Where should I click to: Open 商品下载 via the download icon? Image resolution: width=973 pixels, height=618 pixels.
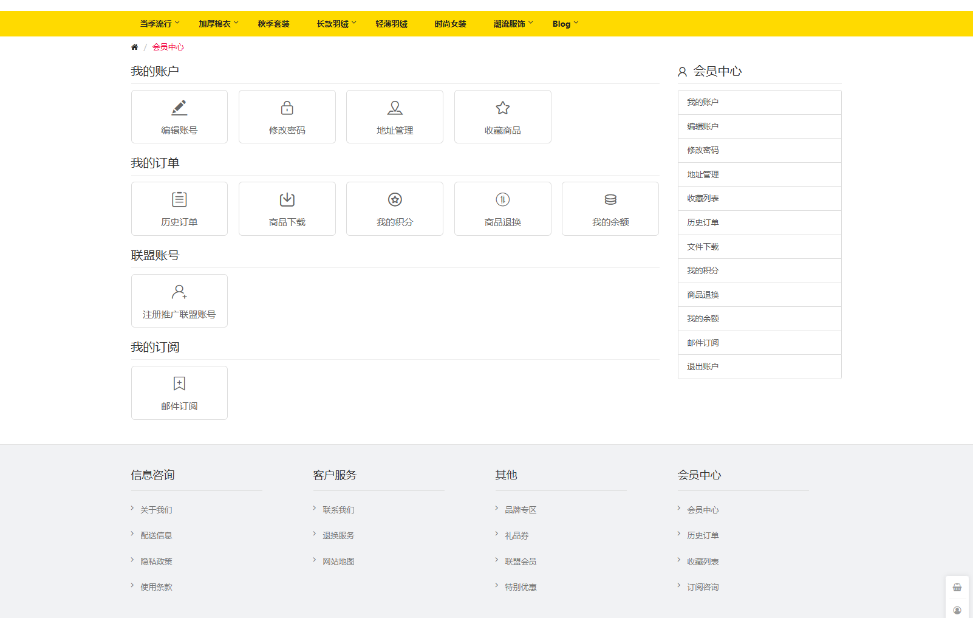pos(287,199)
